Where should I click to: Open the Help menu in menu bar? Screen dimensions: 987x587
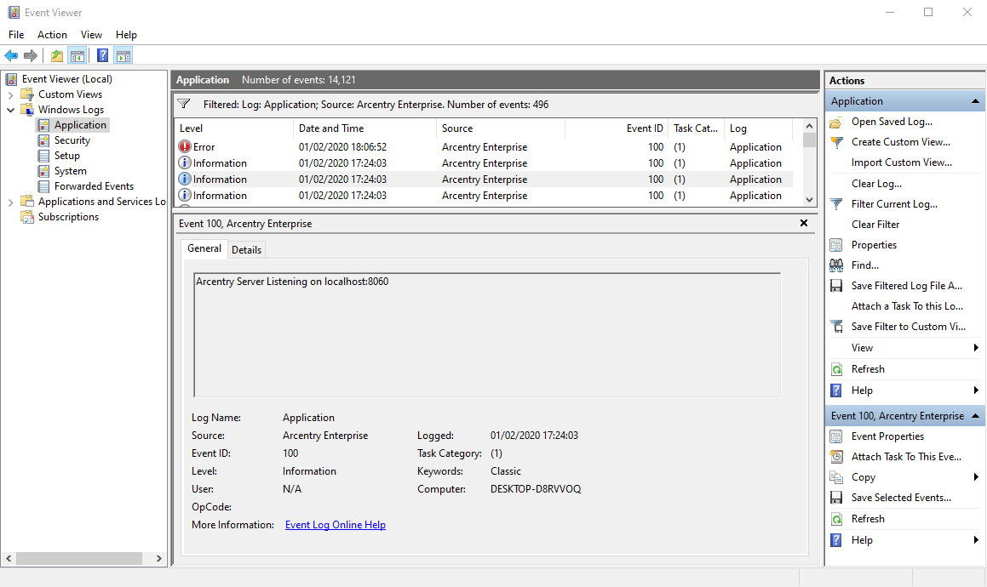coord(127,35)
